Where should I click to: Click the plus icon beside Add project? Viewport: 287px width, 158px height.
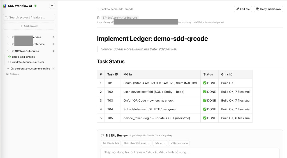(21, 26)
